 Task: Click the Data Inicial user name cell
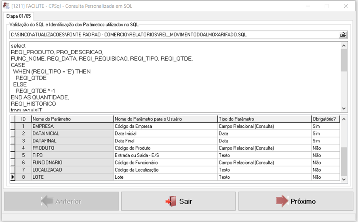click(x=166, y=133)
